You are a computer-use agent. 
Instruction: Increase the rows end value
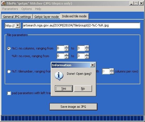(x=87, y=55)
